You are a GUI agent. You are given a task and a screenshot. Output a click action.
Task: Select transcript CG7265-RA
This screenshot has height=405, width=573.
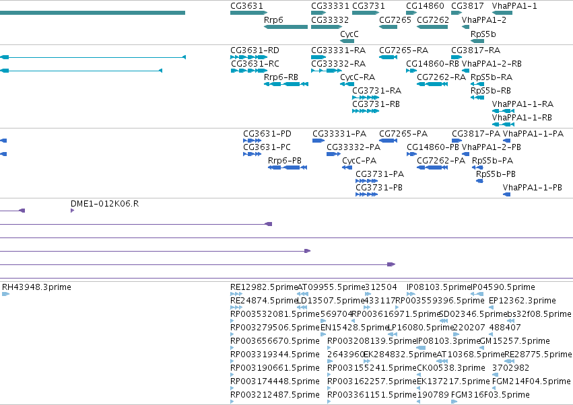coord(404,50)
